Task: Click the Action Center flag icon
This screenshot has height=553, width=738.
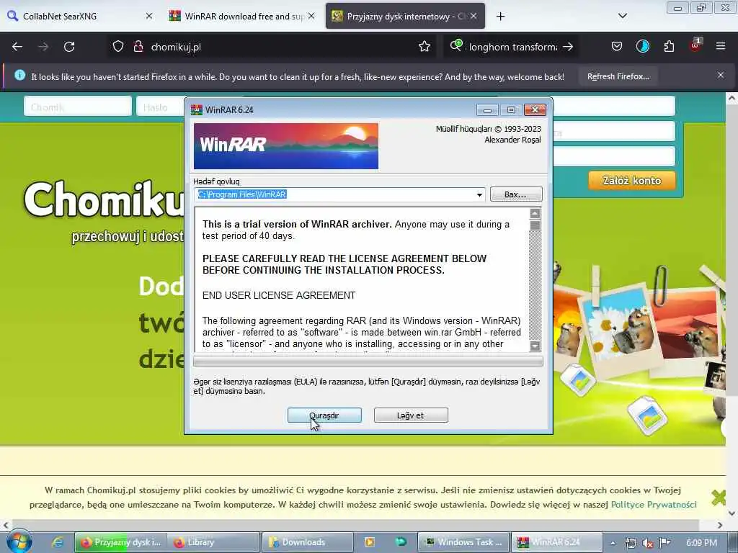Action: click(664, 542)
